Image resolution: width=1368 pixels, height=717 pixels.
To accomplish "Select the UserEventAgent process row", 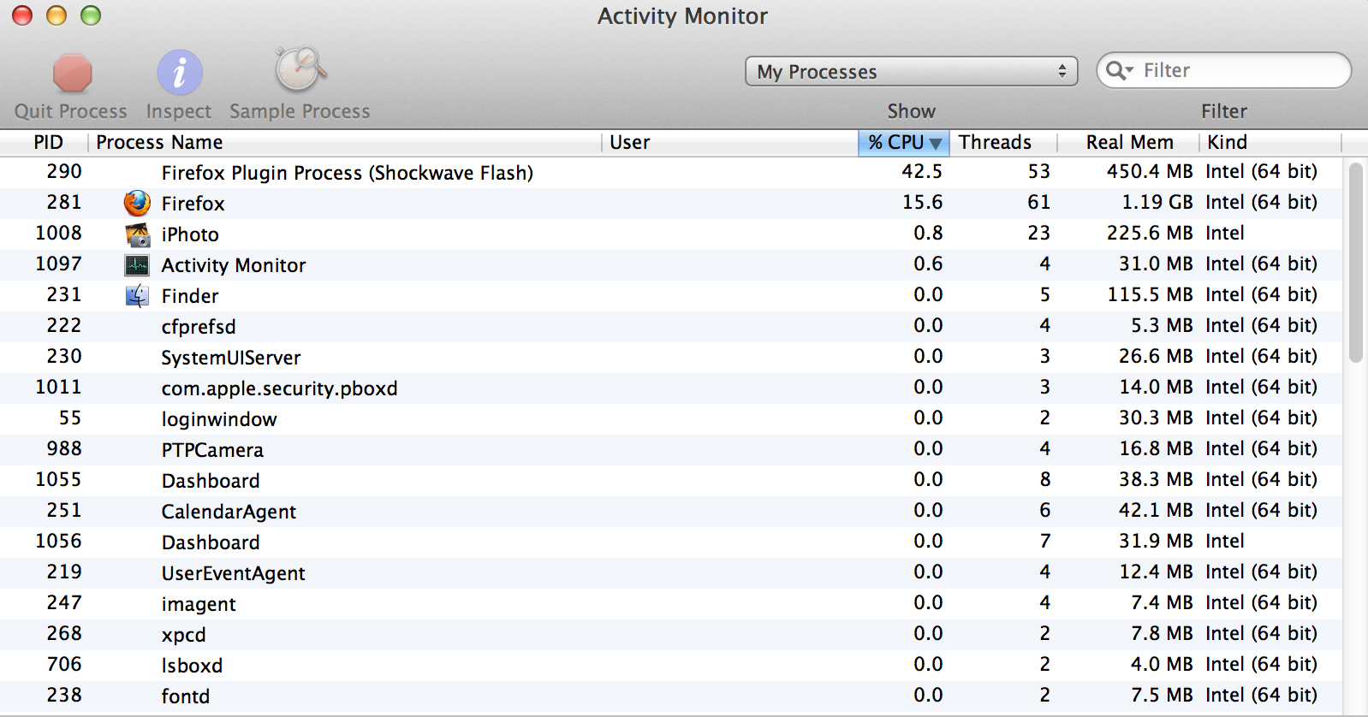I will pos(671,572).
